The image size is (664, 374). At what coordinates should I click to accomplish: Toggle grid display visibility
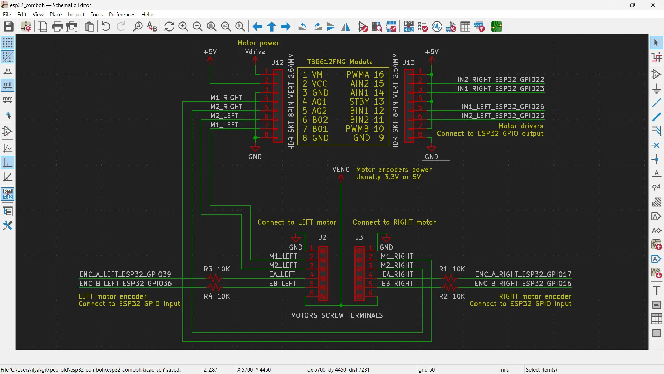[x=8, y=43]
